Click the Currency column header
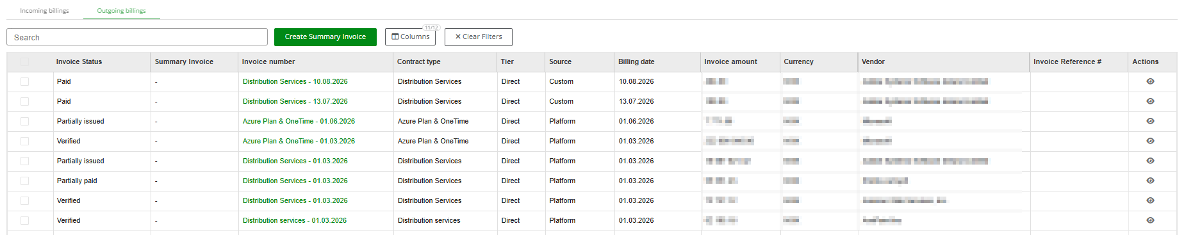 798,61
